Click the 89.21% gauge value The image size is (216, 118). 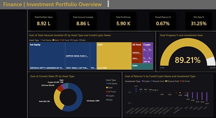click(x=187, y=60)
